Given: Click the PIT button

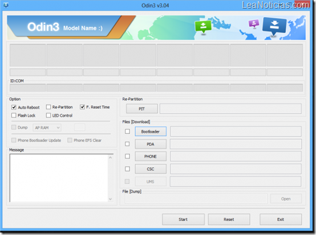Looking at the screenshot, I should point(142,109).
